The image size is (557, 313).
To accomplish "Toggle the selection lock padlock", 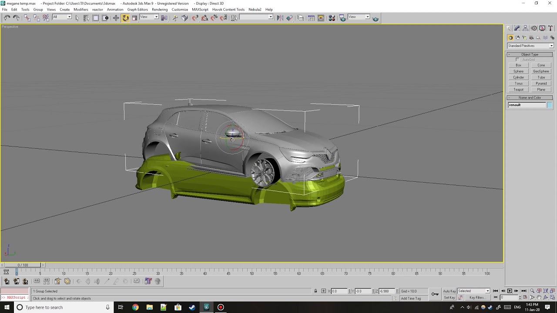I will [315, 291].
